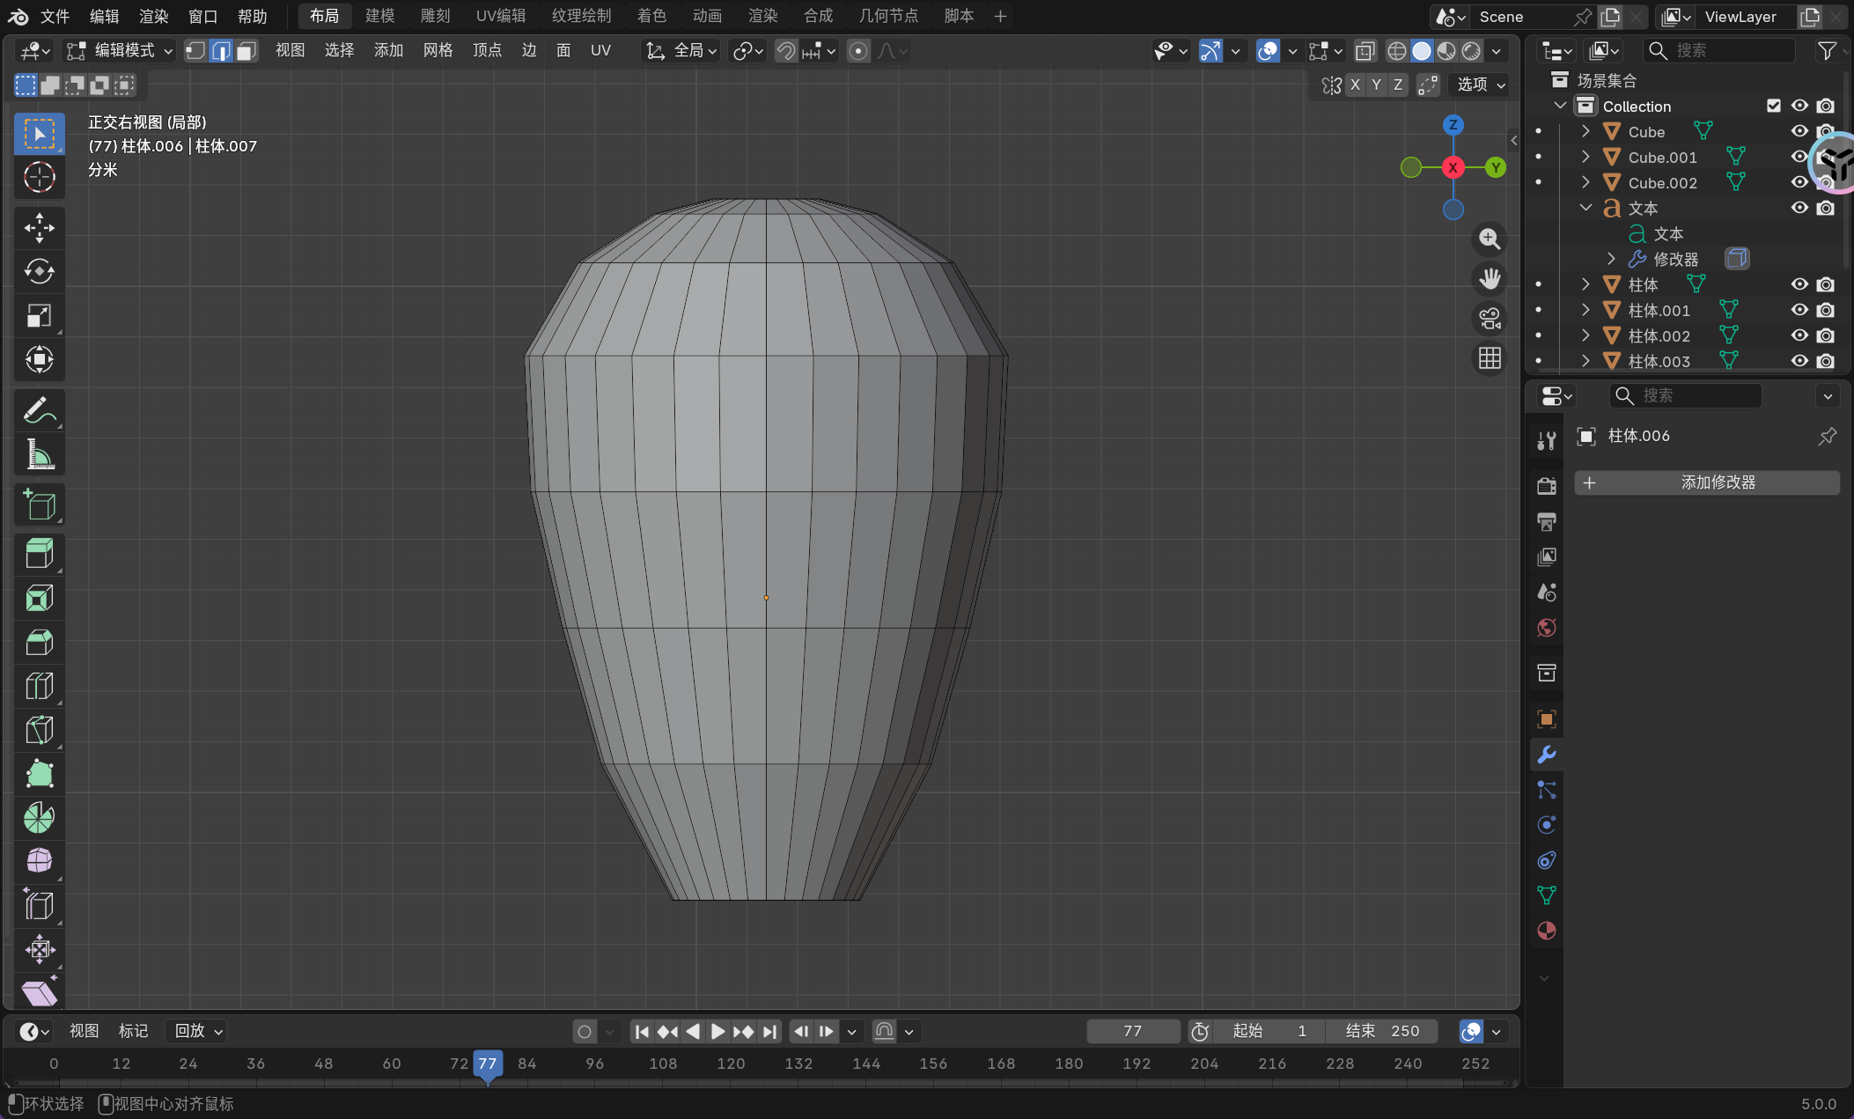1854x1119 pixels.
Task: Expand the 柱体.001 tree item
Action: (x=1585, y=310)
